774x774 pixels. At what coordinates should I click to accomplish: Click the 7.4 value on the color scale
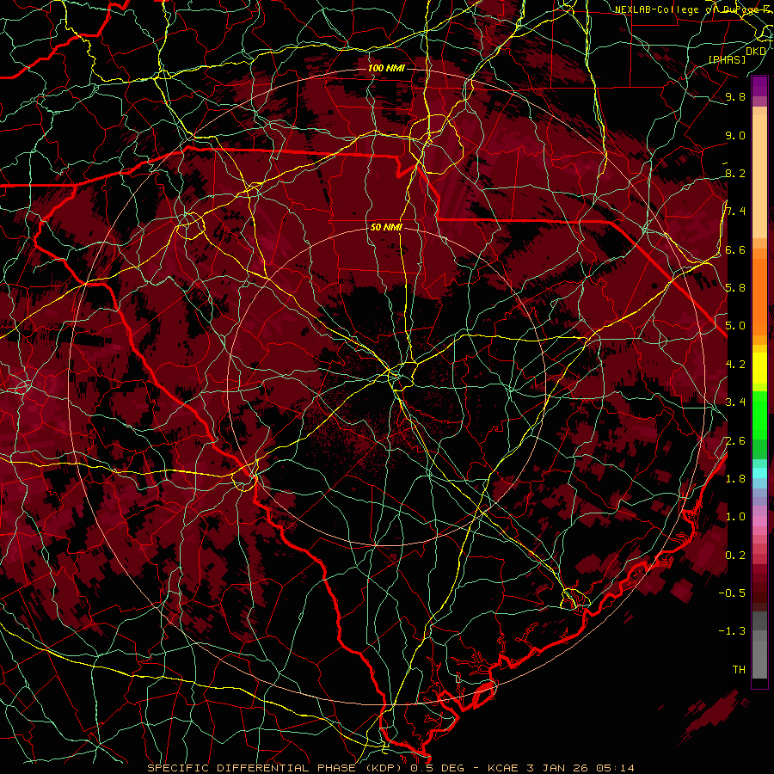coord(735,212)
